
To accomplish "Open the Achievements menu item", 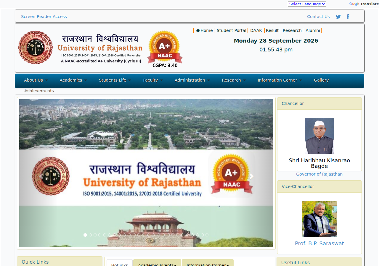I will point(39,91).
